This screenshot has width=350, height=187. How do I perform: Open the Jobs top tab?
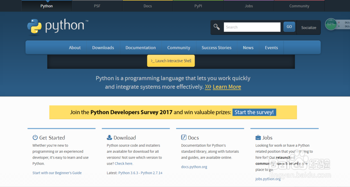(248, 6)
